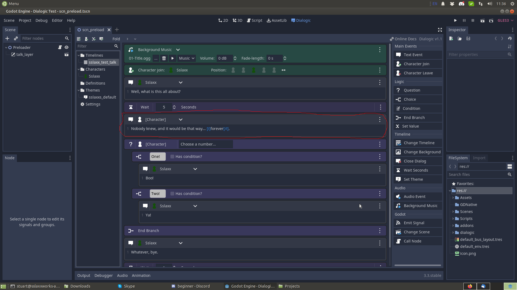Click the Dialogic add character toolbar icon
Screen dimensions: 517x290
[86, 39]
